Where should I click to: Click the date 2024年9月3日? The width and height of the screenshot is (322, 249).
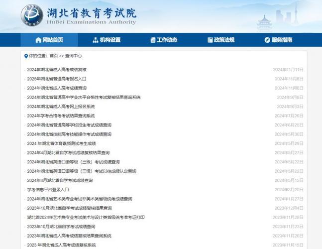tap(290, 107)
